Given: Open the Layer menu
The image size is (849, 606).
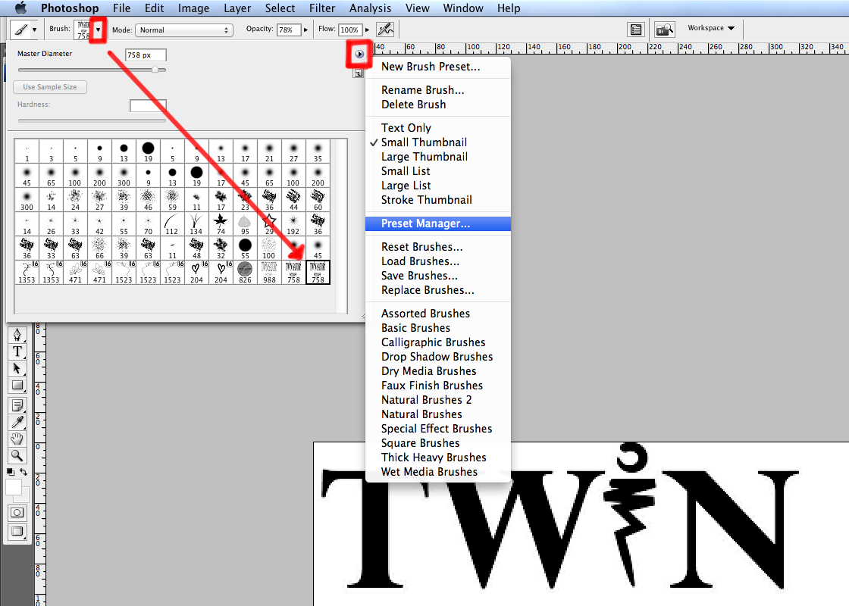Looking at the screenshot, I should click(237, 8).
